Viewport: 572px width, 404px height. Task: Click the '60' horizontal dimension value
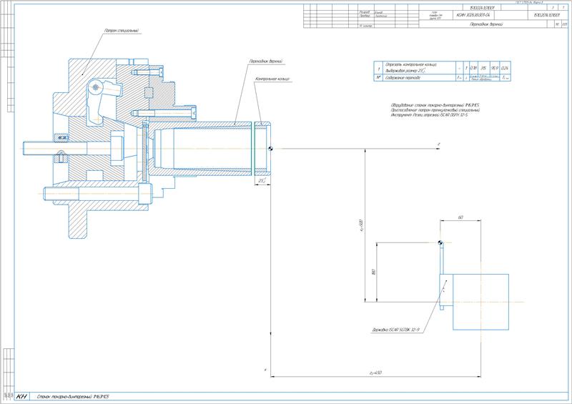(460, 217)
